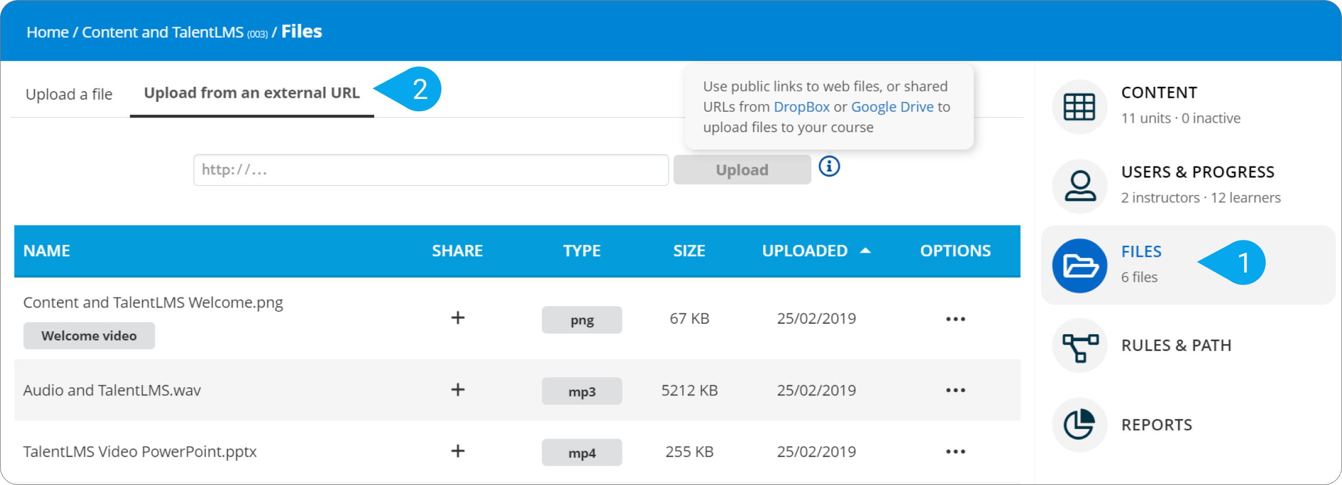Image resolution: width=1342 pixels, height=485 pixels.
Task: Share TalentLMS Video PowerPoint.pptx plus icon
Action: tap(458, 451)
